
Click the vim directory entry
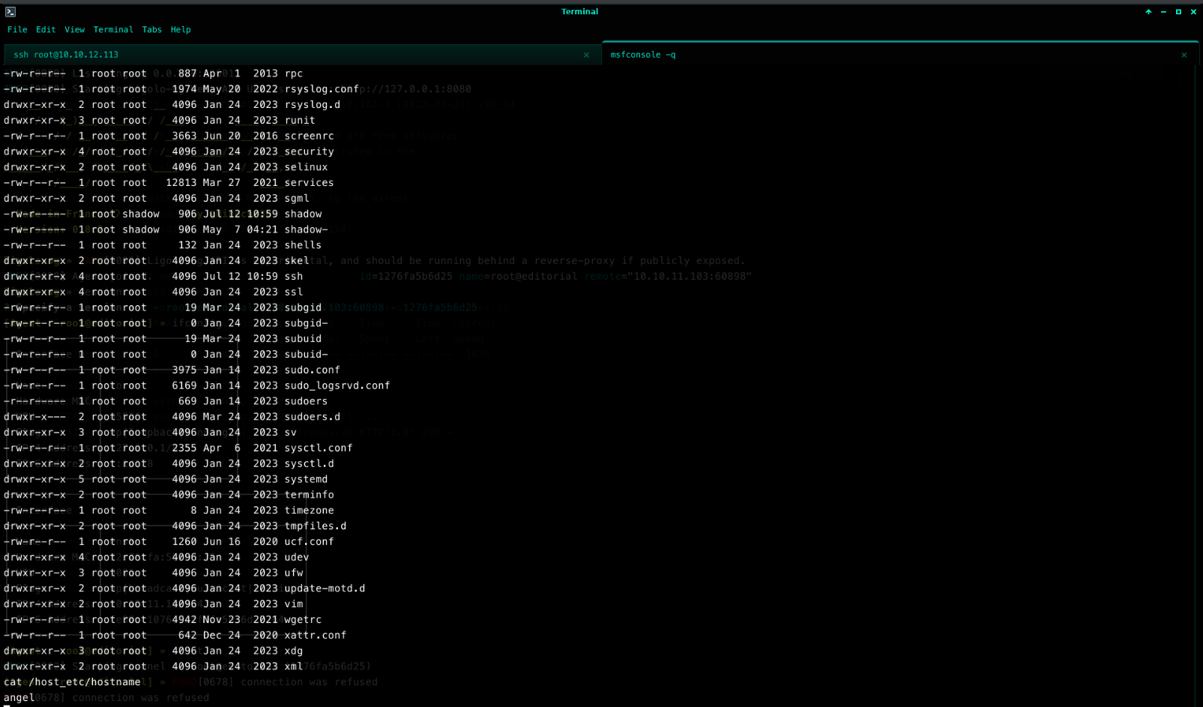(294, 604)
